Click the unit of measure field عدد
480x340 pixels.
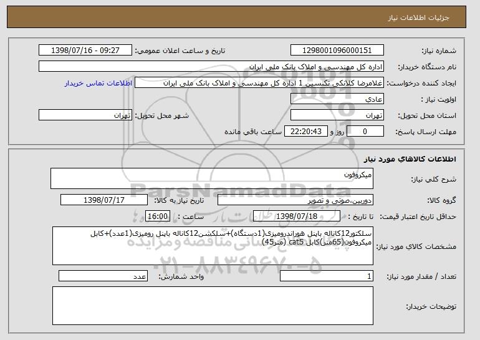click(x=103, y=276)
